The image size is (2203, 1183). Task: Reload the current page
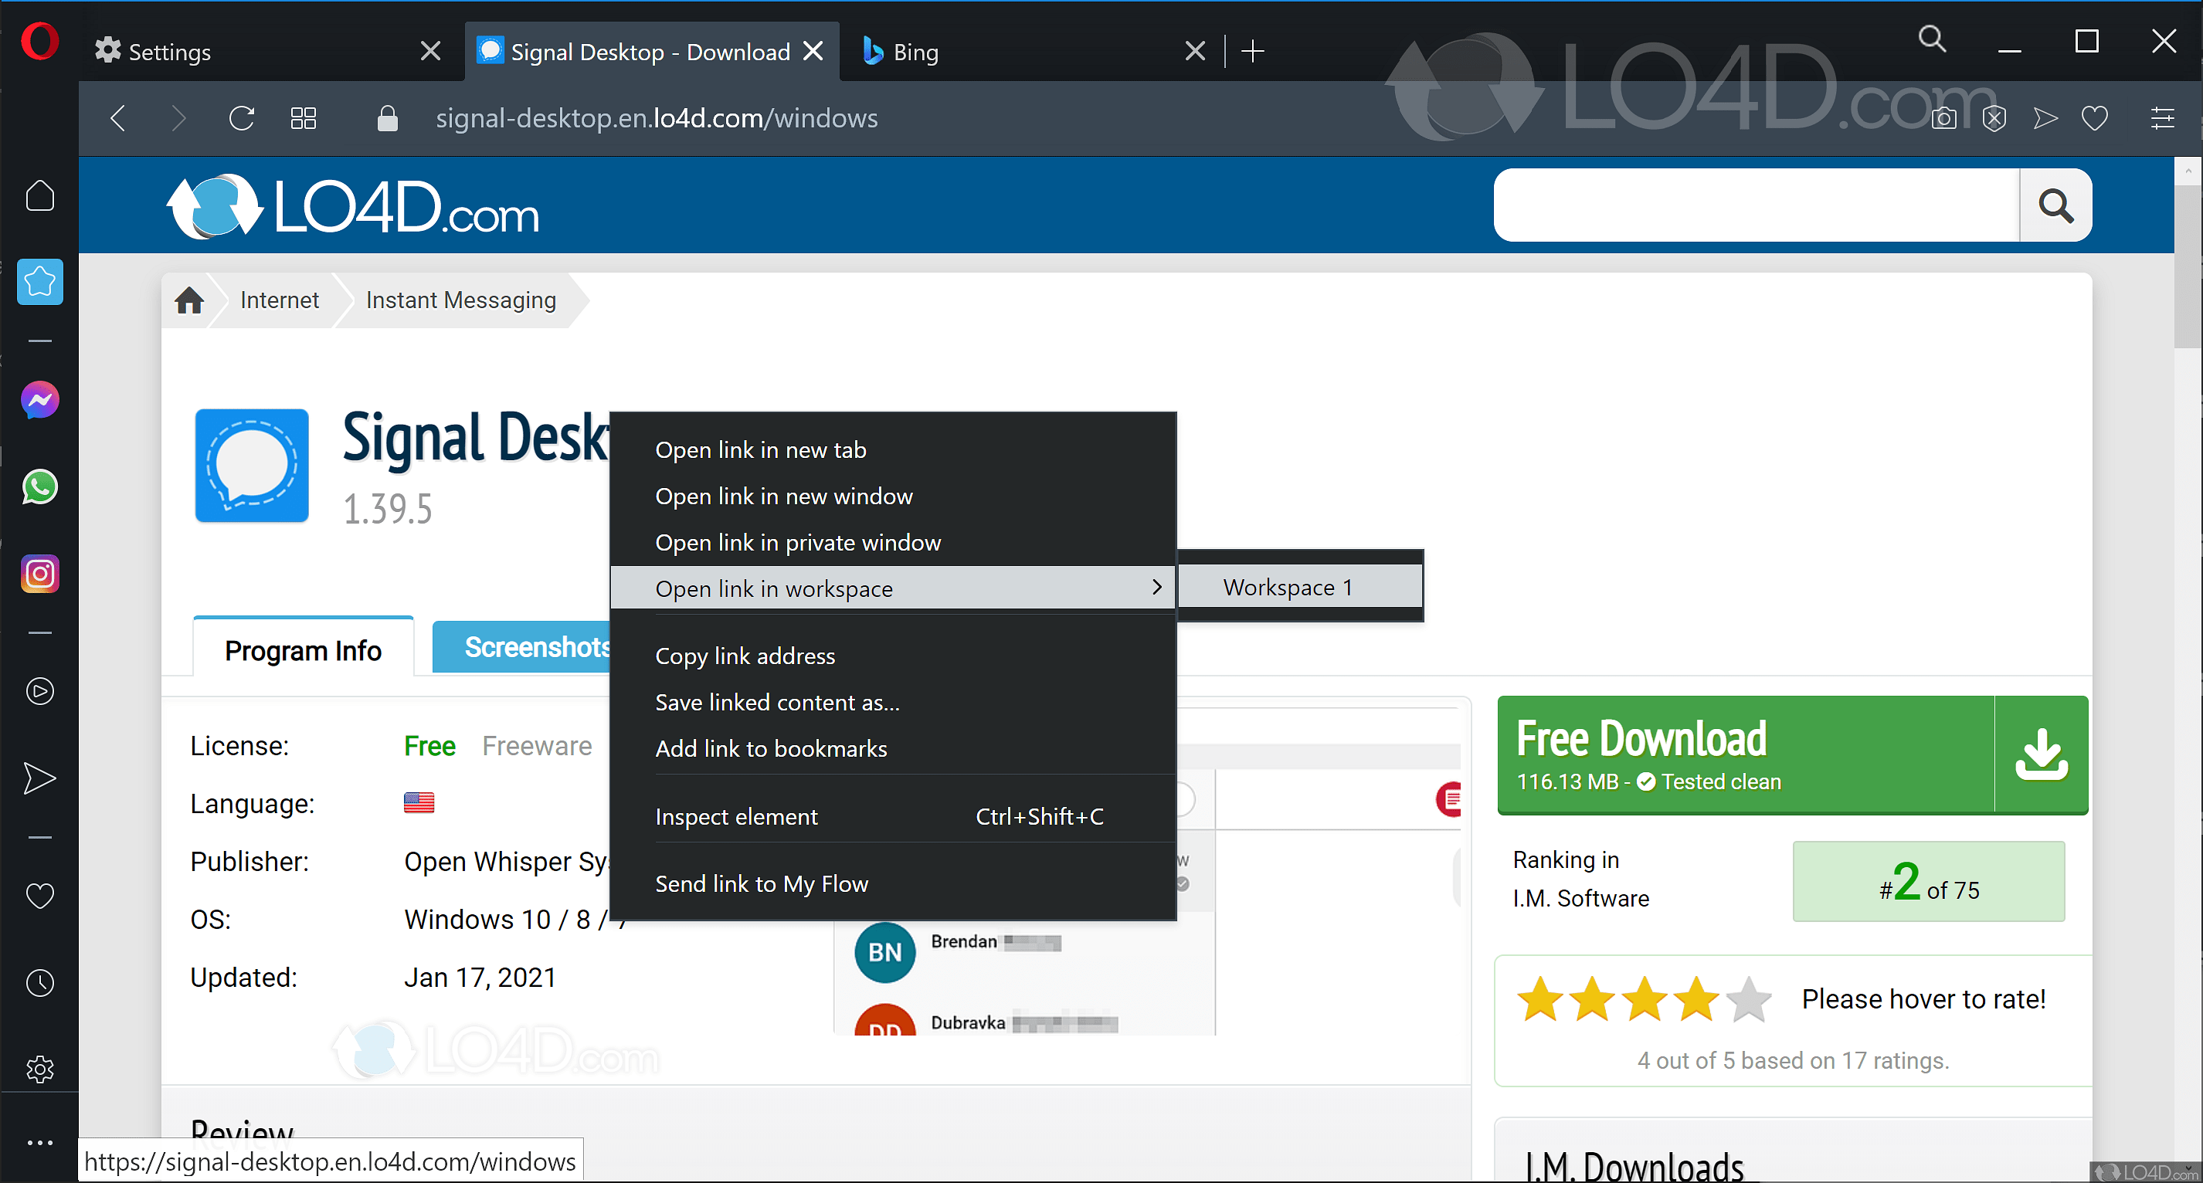click(x=241, y=118)
